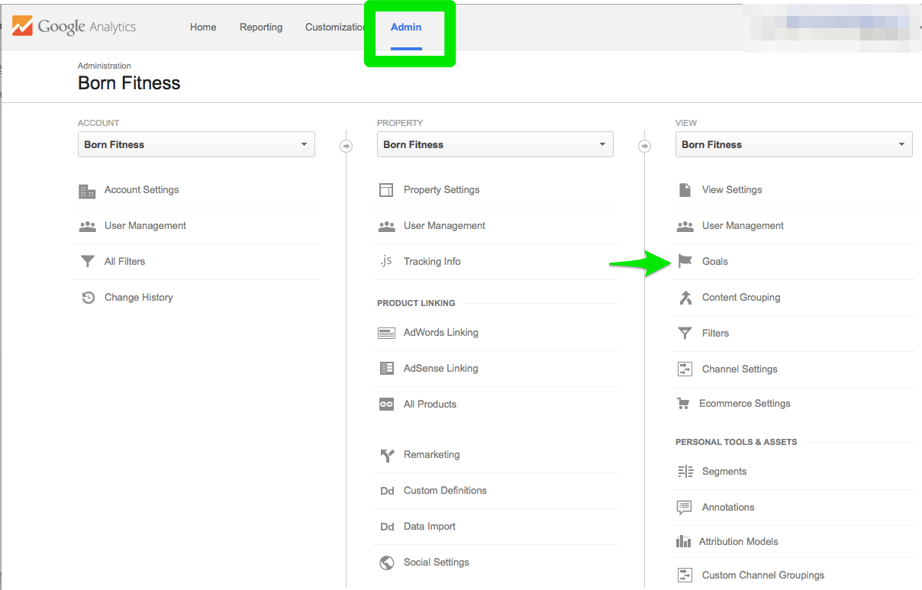Open Data Import text link
This screenshot has width=922, height=590.
(430, 527)
